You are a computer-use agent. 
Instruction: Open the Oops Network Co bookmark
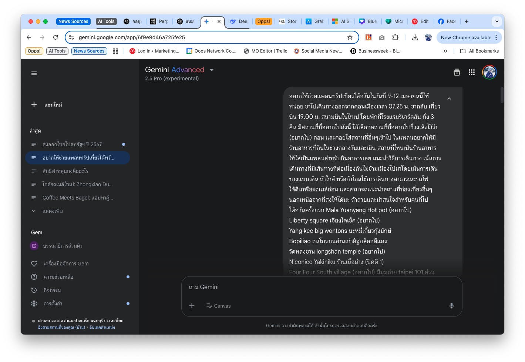211,51
